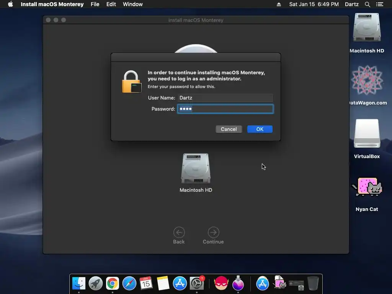Screen dimensions: 392x294
Task: Open the File menu
Action: (95, 4)
